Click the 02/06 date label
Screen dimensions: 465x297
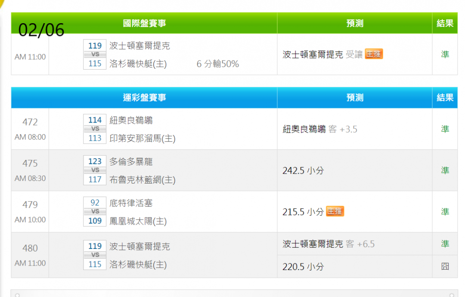coord(41,30)
